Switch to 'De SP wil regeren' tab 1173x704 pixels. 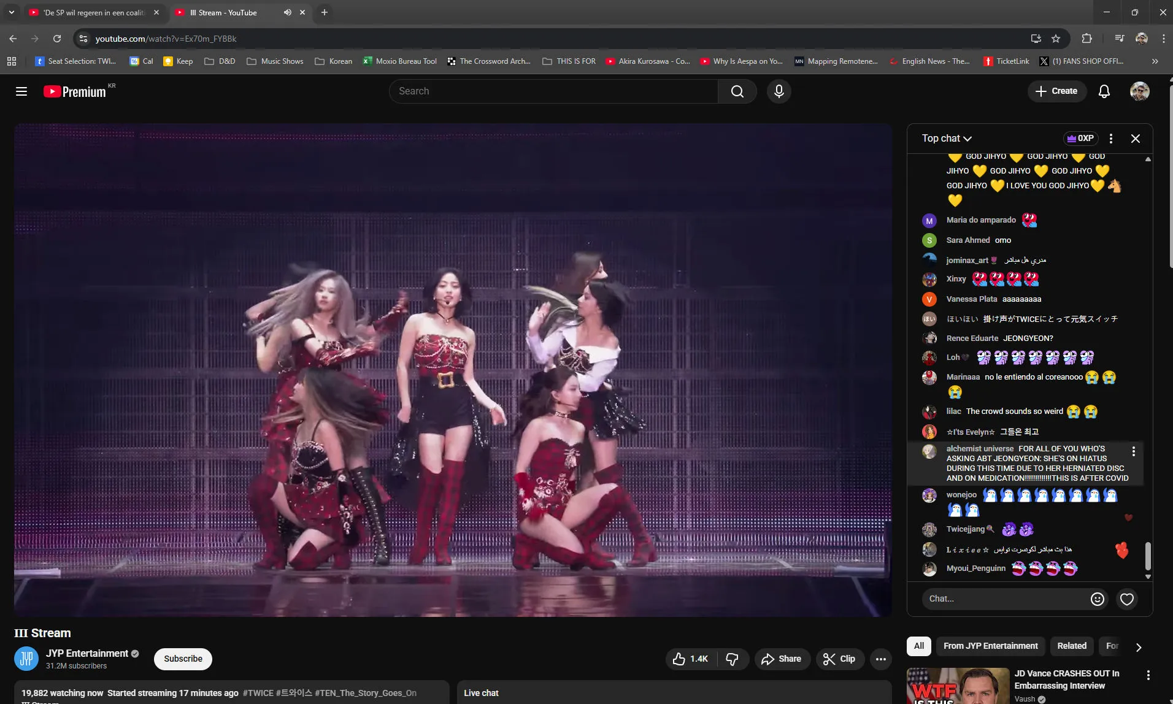94,12
